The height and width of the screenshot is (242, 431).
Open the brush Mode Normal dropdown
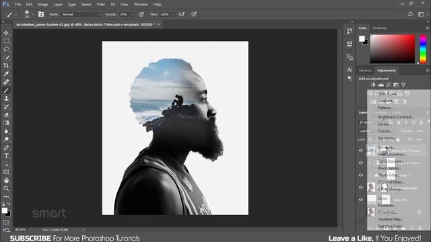pyautogui.click(x=81, y=14)
